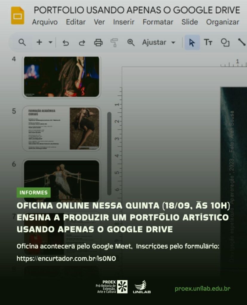Screen dimensions: 247x305
Task: Click the presentation title text
Action: pyautogui.click(x=137, y=10)
